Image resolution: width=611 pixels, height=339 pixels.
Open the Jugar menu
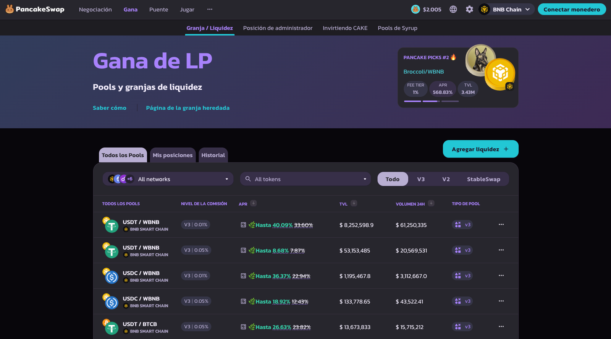(187, 10)
